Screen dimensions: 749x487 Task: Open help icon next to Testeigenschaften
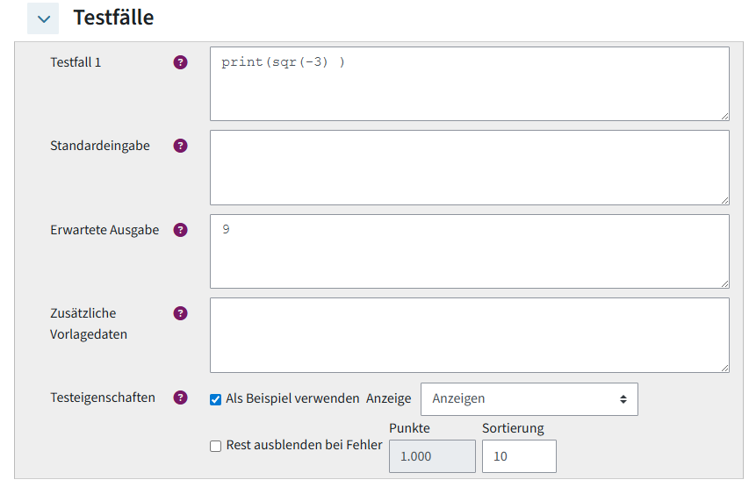[180, 397]
